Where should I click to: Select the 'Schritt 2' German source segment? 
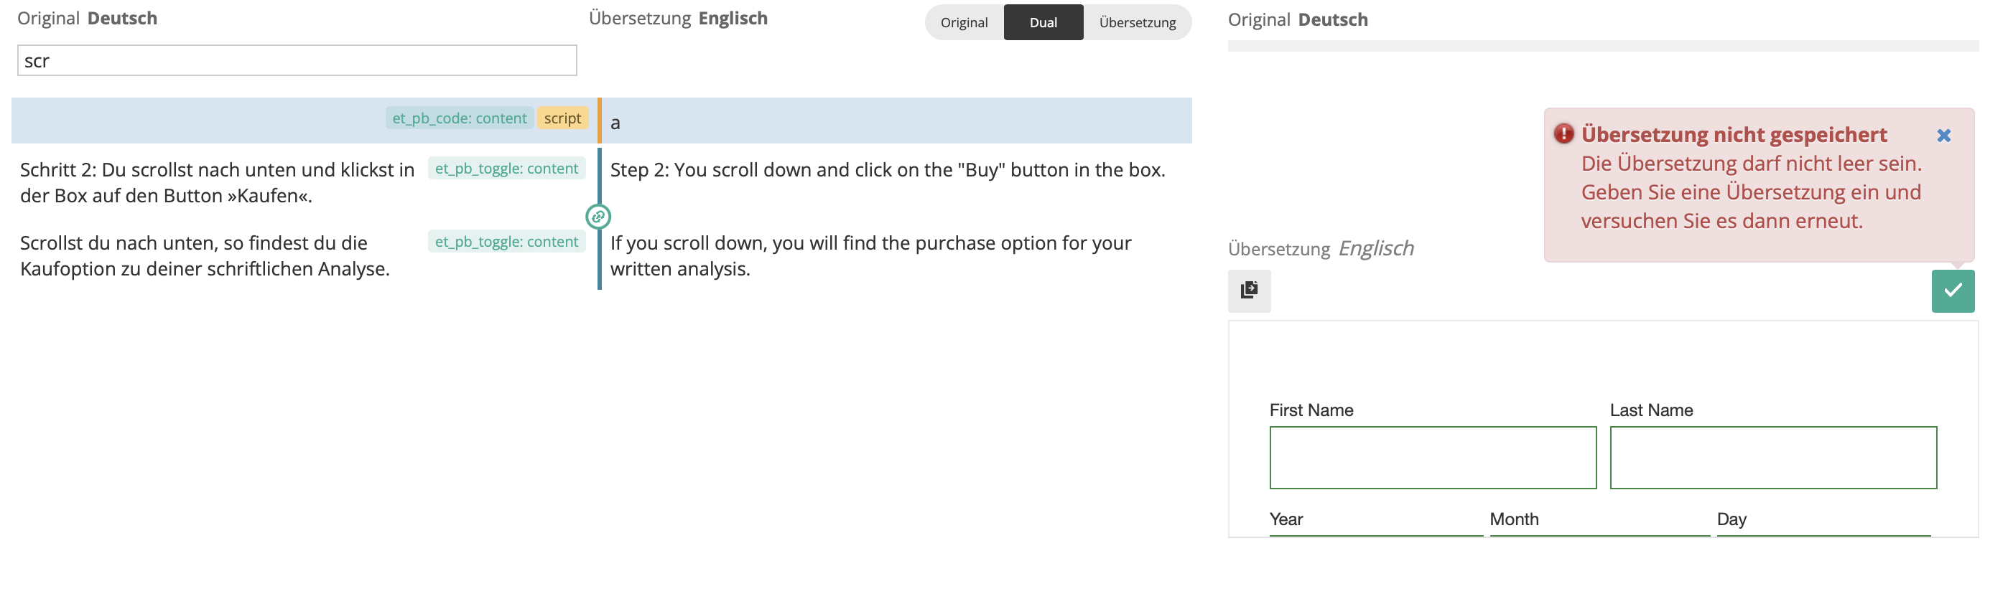[x=218, y=183]
